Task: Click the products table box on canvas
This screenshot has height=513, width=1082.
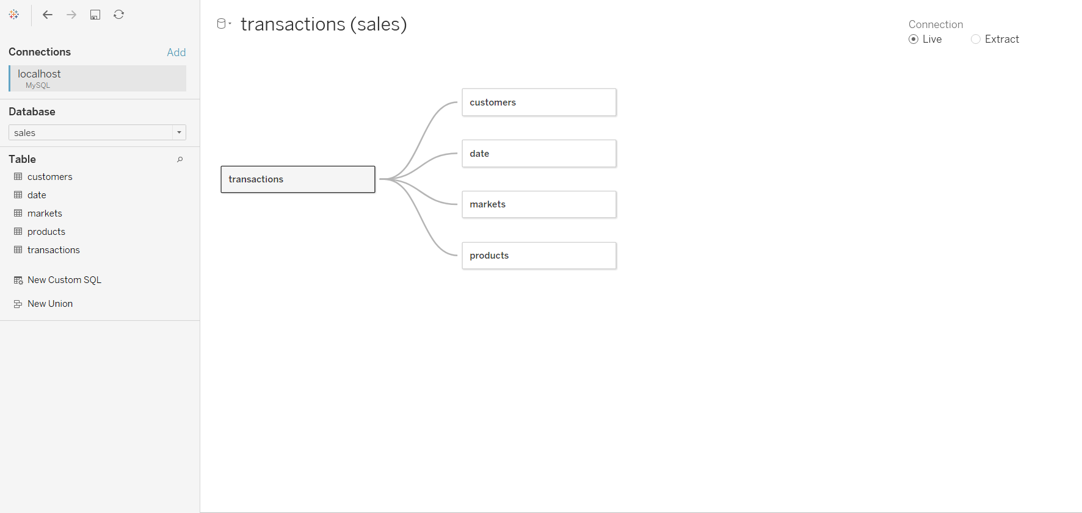Action: [539, 256]
